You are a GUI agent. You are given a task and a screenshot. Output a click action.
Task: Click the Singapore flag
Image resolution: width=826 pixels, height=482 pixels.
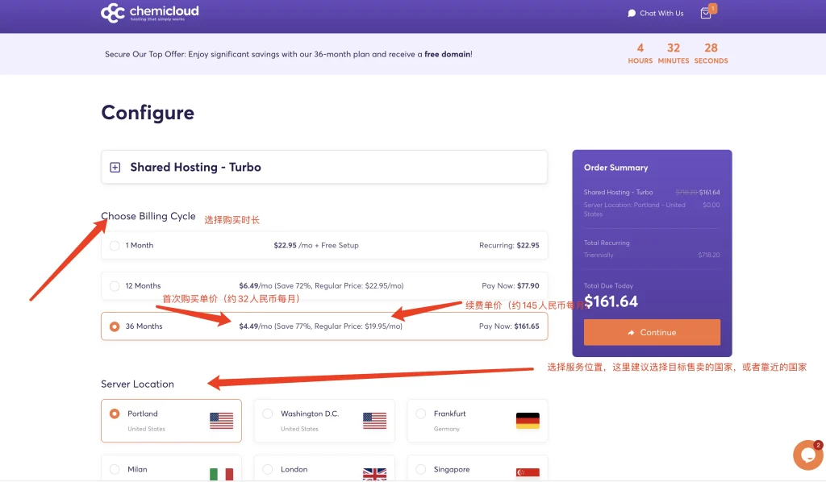coord(528,473)
